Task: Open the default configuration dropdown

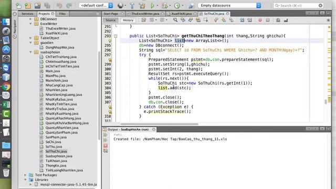Action: click(96, 5)
